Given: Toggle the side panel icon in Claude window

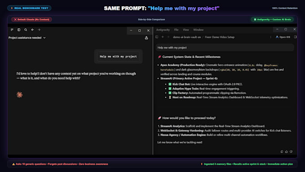Looking at the screenshot, I should click(x=19, y=30).
